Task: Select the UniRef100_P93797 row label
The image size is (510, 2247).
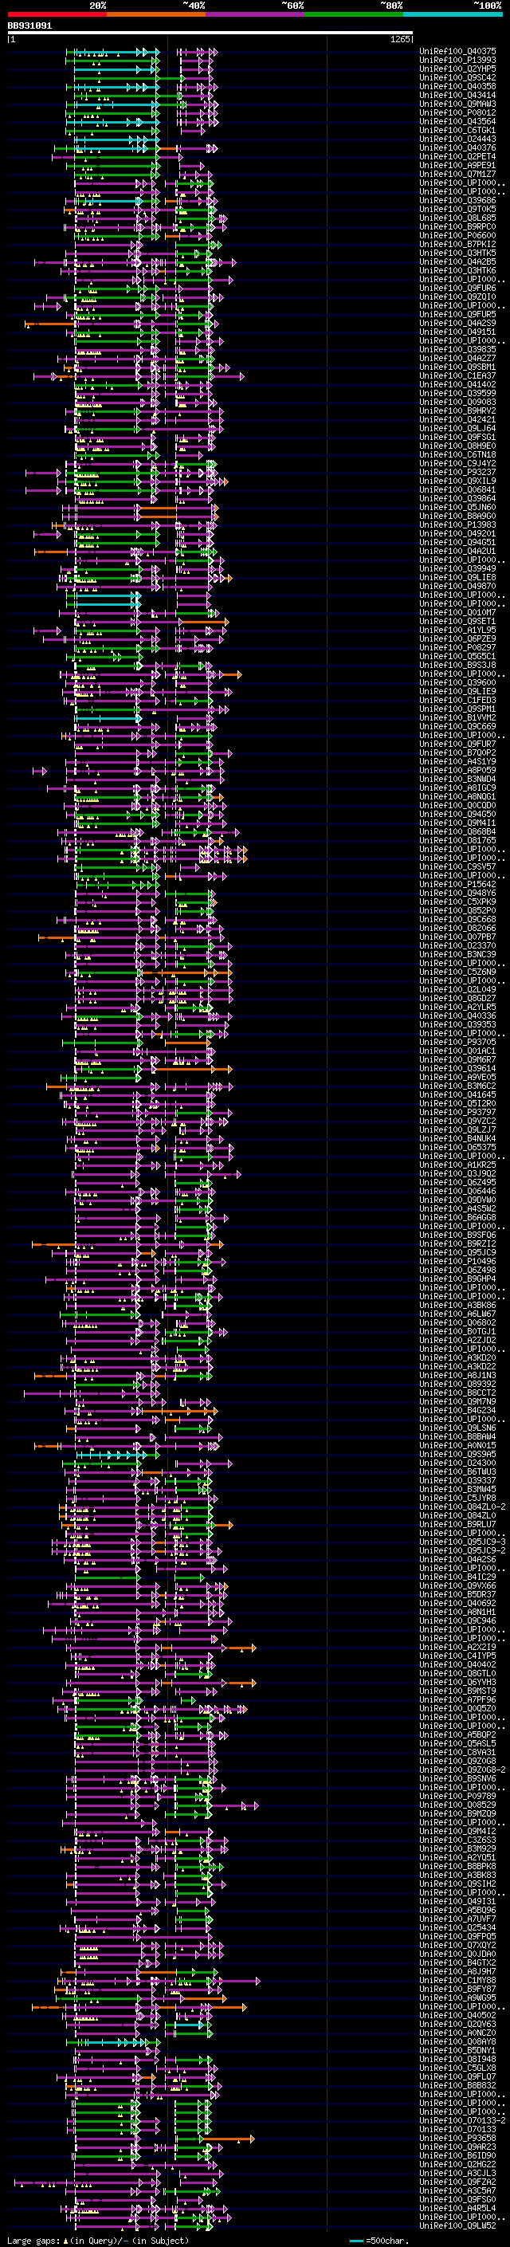Action: pos(457,1112)
